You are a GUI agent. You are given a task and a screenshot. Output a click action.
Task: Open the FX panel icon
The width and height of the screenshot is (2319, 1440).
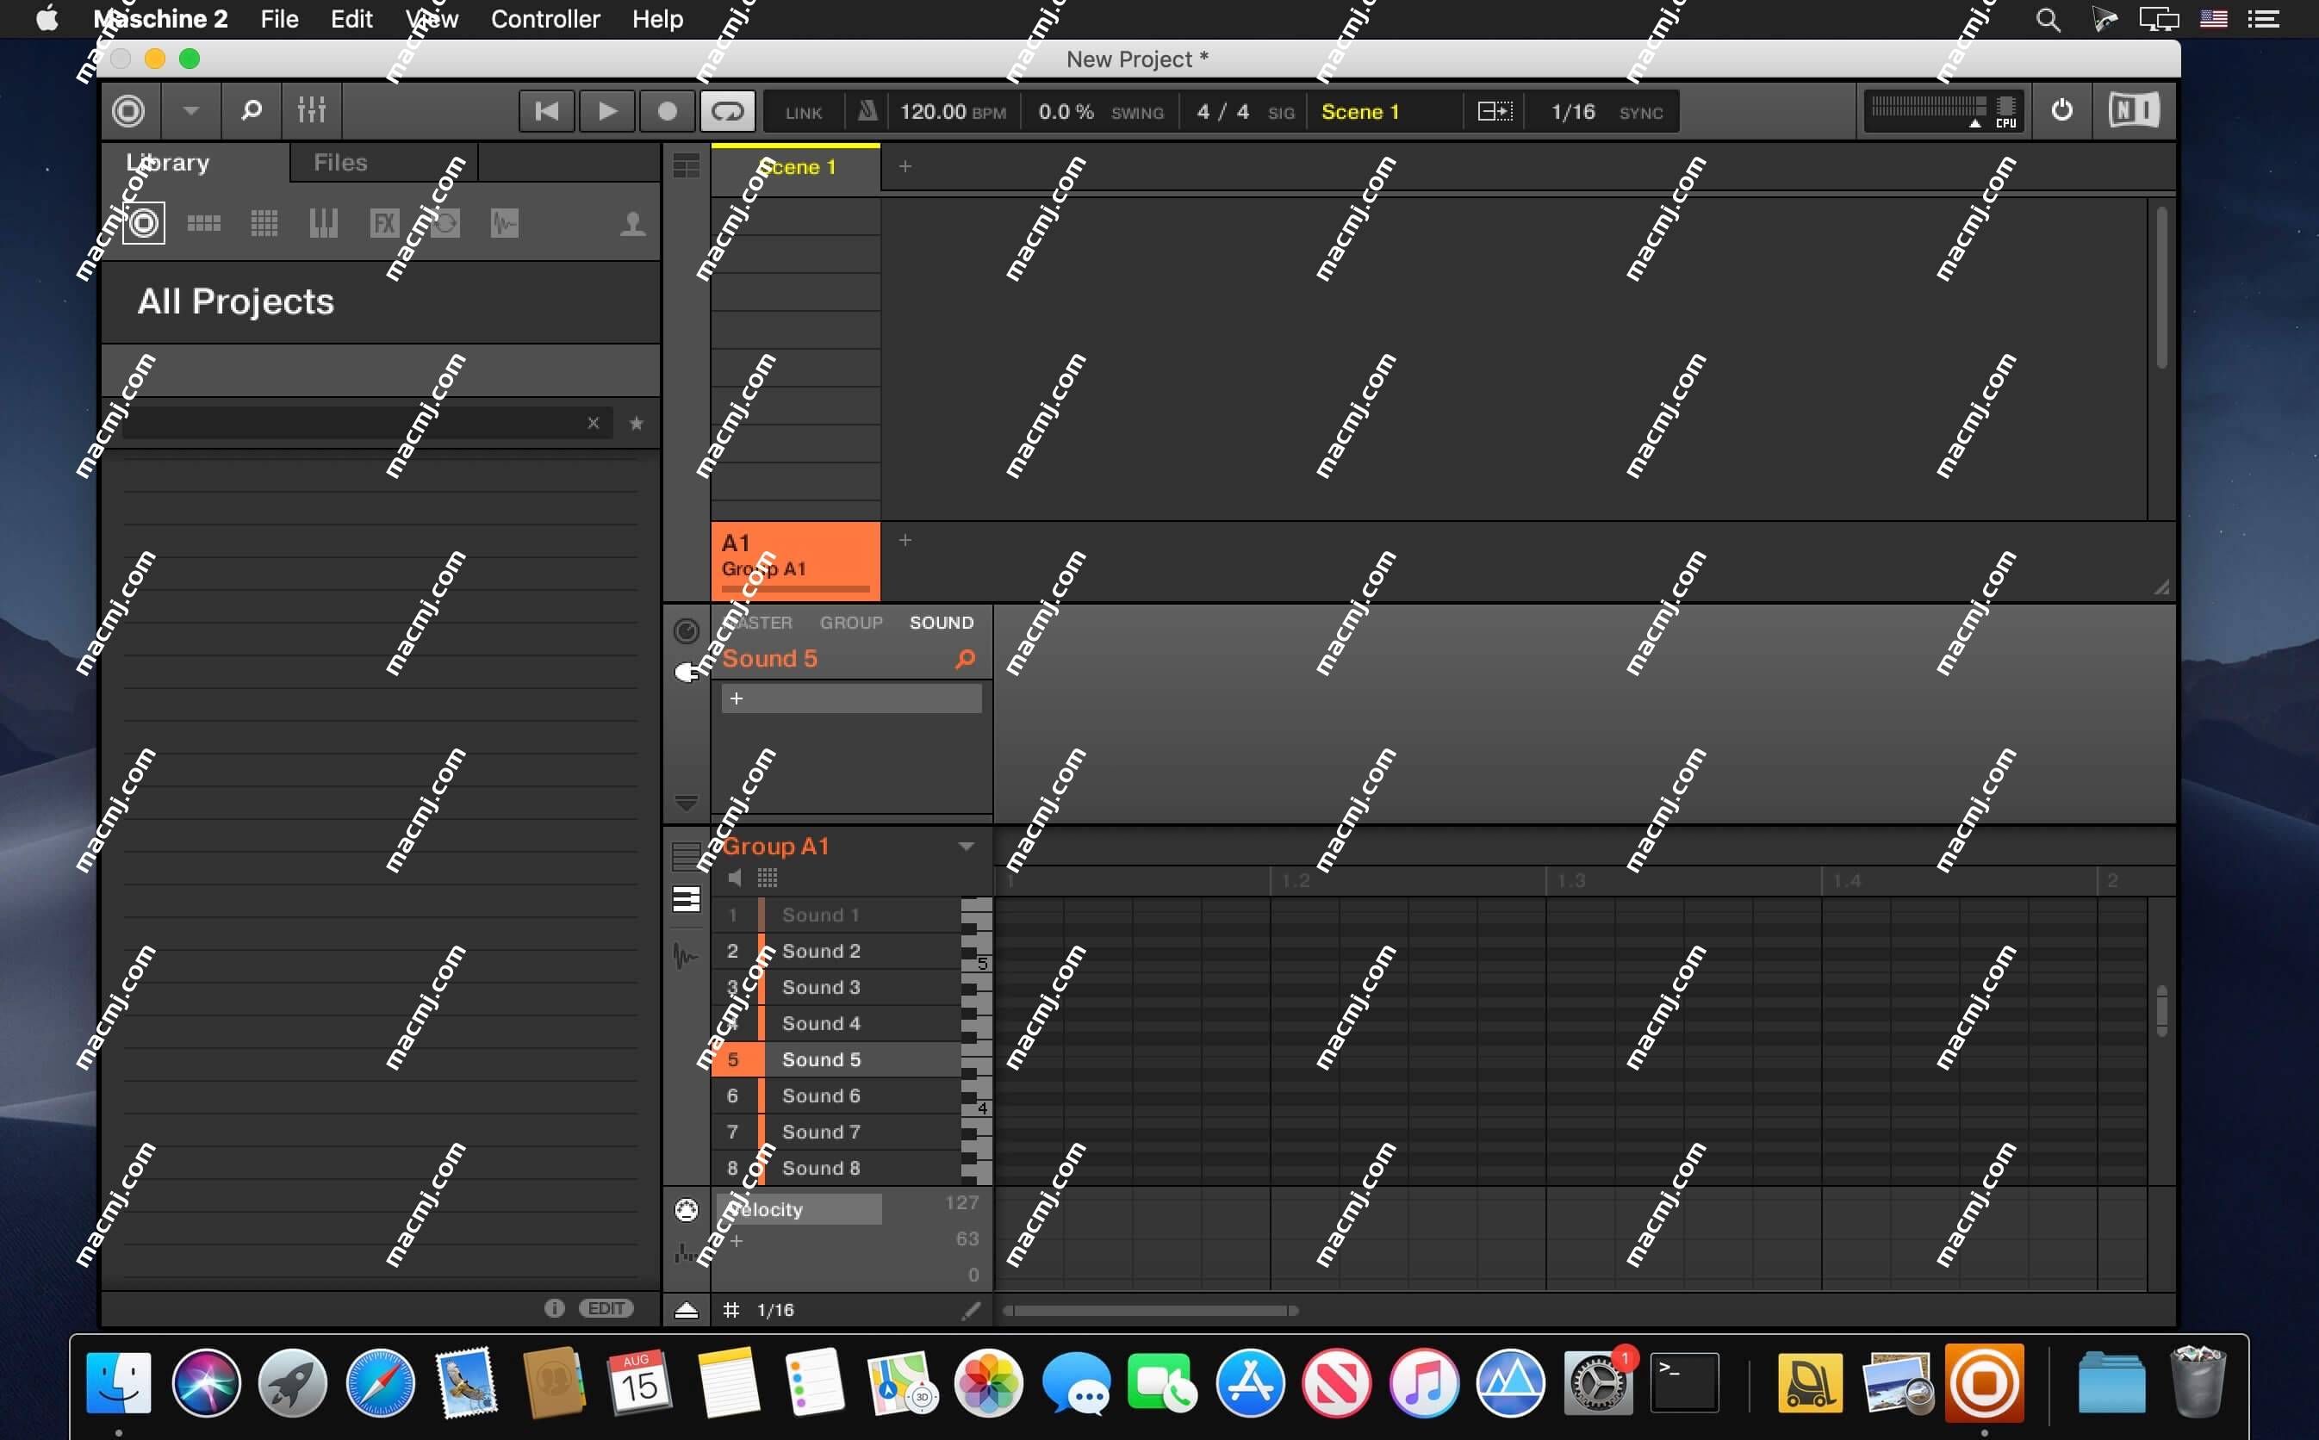(x=382, y=222)
